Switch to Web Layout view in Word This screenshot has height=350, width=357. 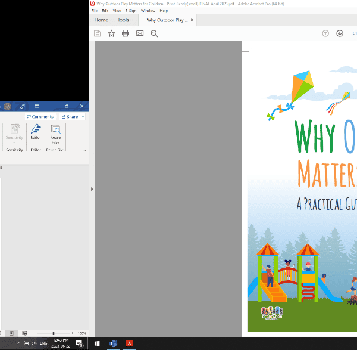tap(24, 333)
